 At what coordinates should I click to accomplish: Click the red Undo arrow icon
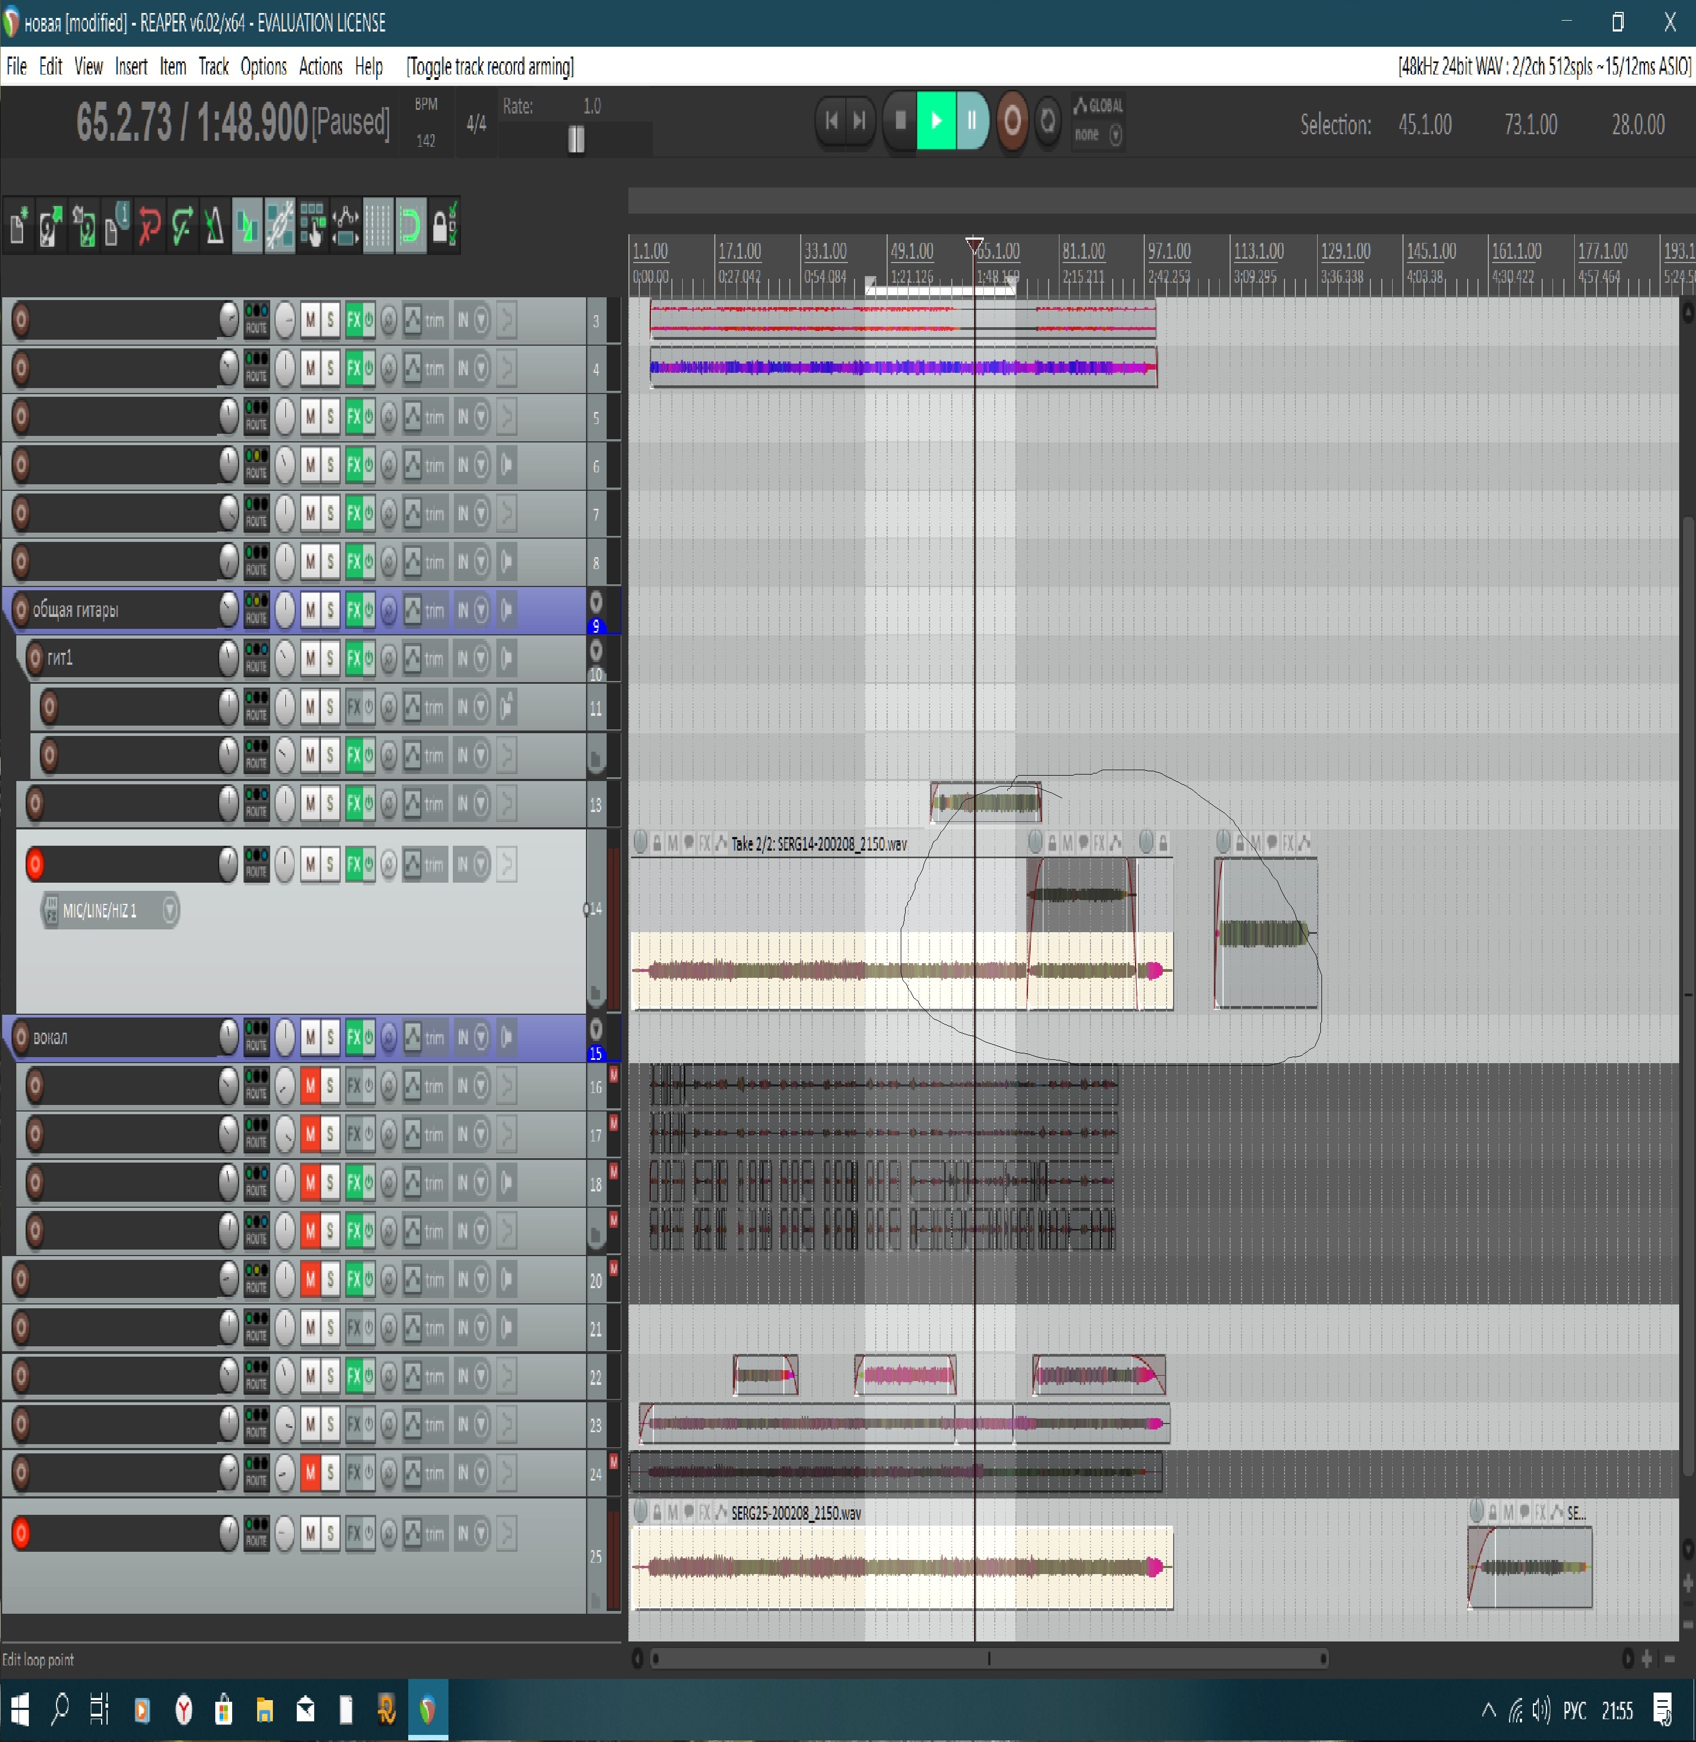pyautogui.click(x=149, y=226)
